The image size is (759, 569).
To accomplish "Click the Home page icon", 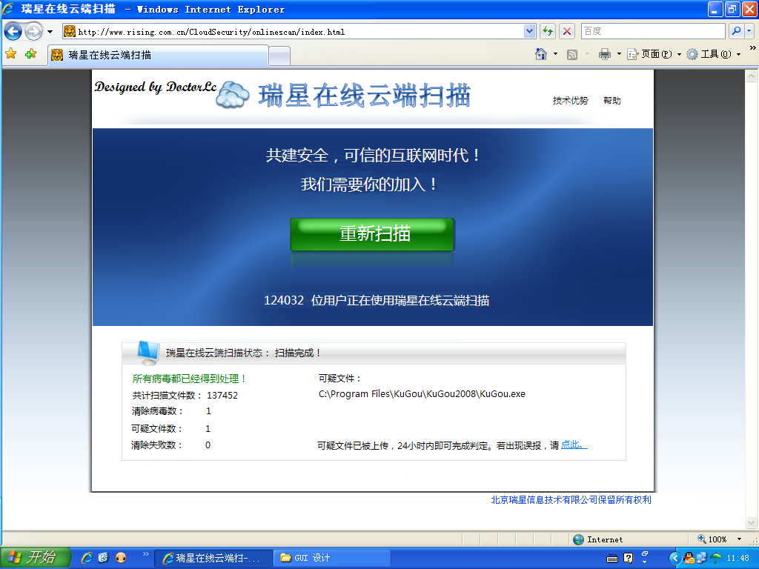I will tap(541, 54).
